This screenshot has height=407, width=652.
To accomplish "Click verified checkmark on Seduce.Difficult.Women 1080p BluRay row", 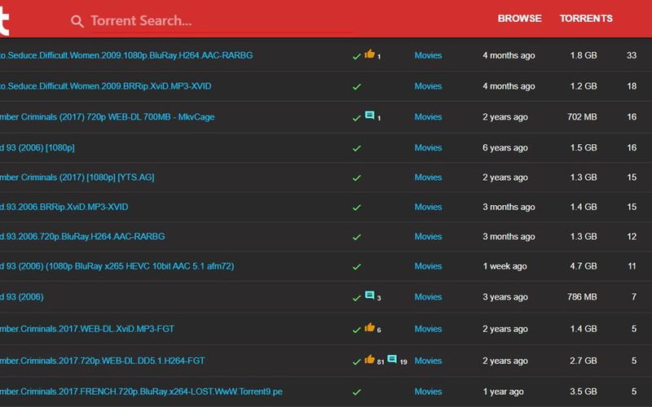I will pos(356,56).
